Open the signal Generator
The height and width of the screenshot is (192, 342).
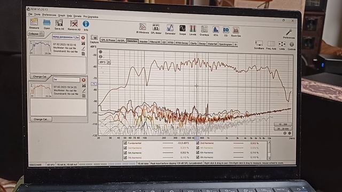pyautogui.click(x=170, y=28)
